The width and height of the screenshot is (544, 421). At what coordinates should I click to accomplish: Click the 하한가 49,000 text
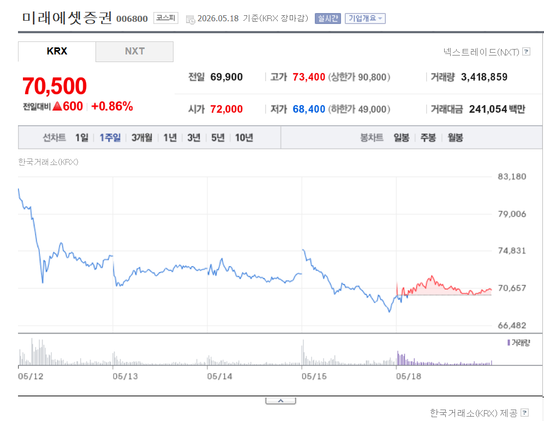pos(359,109)
